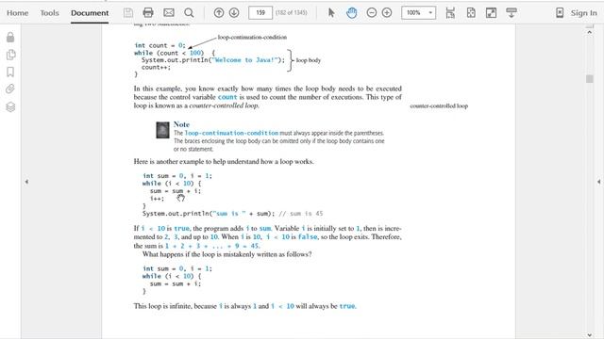Image resolution: width=604 pixels, height=339 pixels.
Task: Click the 'loop-continuation-condition' diagram label
Action: (x=252, y=38)
